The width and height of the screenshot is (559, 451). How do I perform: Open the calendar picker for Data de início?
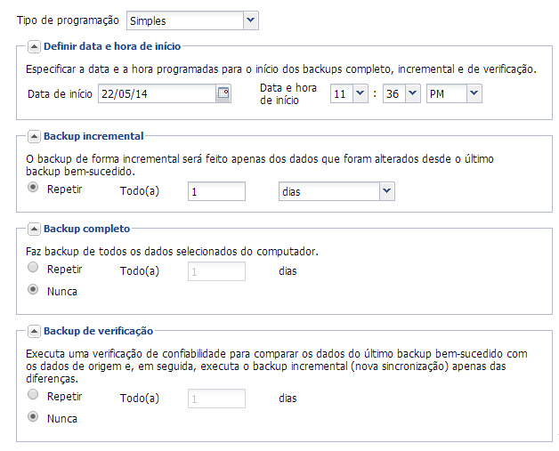tap(223, 93)
